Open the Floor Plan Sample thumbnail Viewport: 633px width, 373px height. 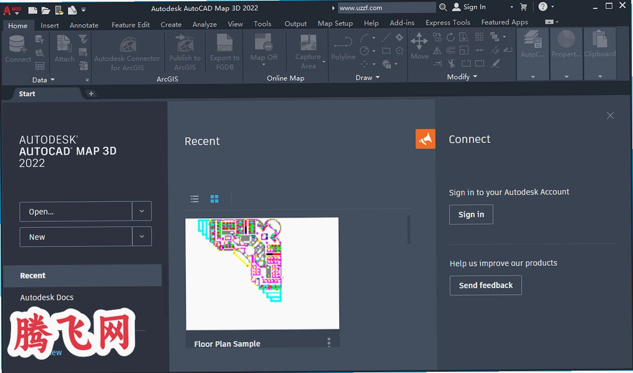pos(262,274)
